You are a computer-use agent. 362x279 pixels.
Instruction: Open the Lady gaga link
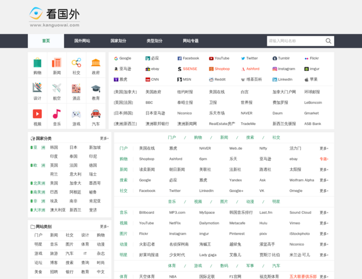pyautogui.click(x=208, y=255)
